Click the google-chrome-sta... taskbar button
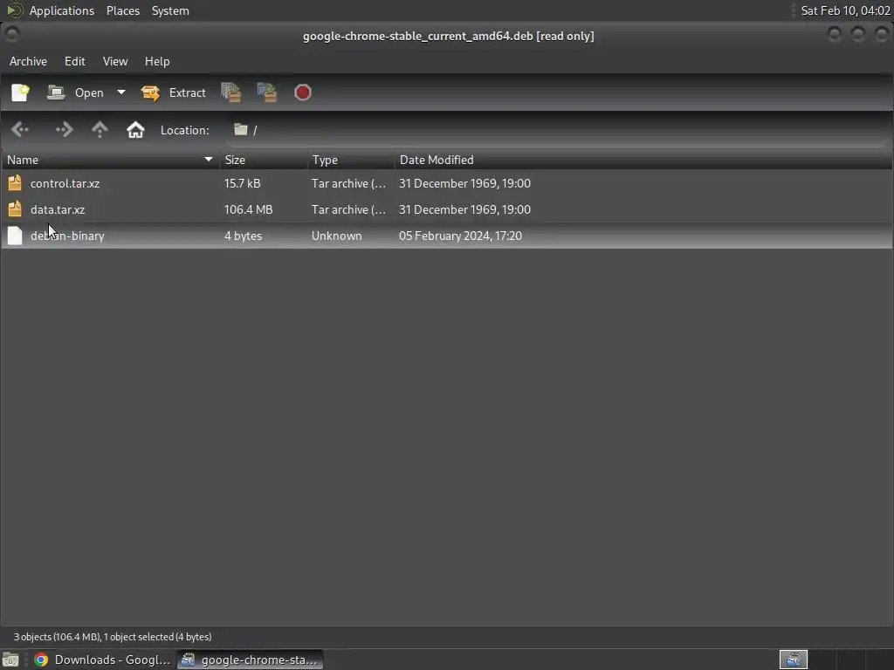Image resolution: width=894 pixels, height=670 pixels. 250,660
